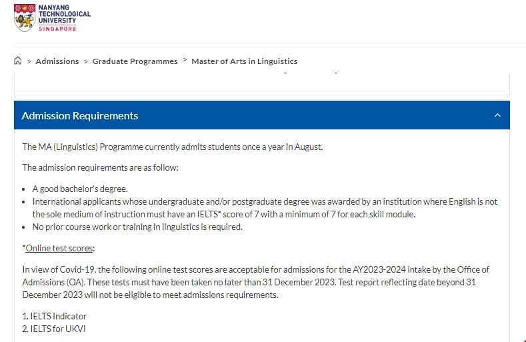The height and width of the screenshot is (342, 526).
Task: Click the IELTS Indicator list item
Action: pyautogui.click(x=55, y=316)
